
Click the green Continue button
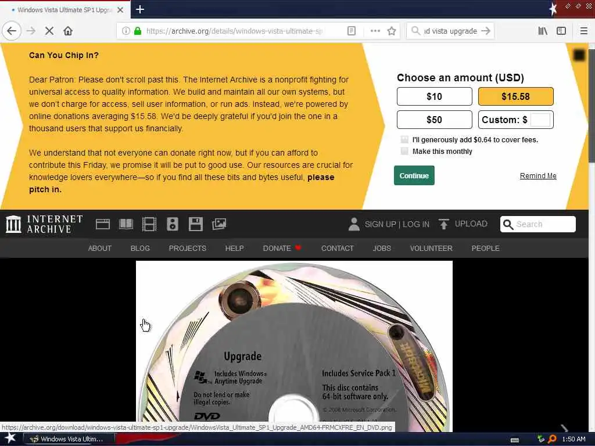[x=414, y=175]
